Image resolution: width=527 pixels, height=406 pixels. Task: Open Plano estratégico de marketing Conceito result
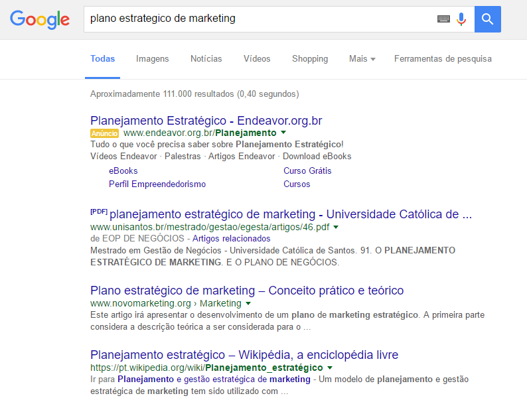click(247, 291)
